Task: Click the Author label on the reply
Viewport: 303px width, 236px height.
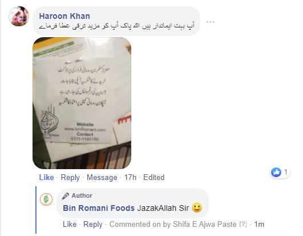Action: pyautogui.click(x=82, y=195)
